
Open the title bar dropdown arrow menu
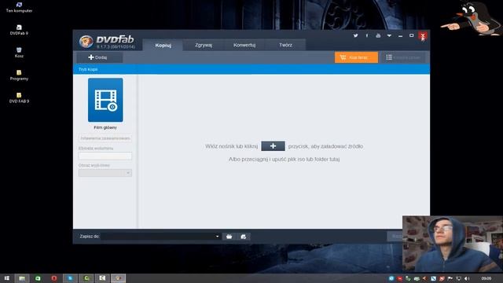click(x=389, y=35)
